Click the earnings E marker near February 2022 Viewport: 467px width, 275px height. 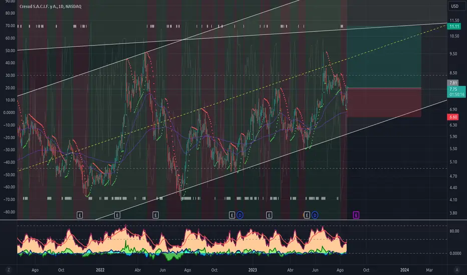[117, 215]
